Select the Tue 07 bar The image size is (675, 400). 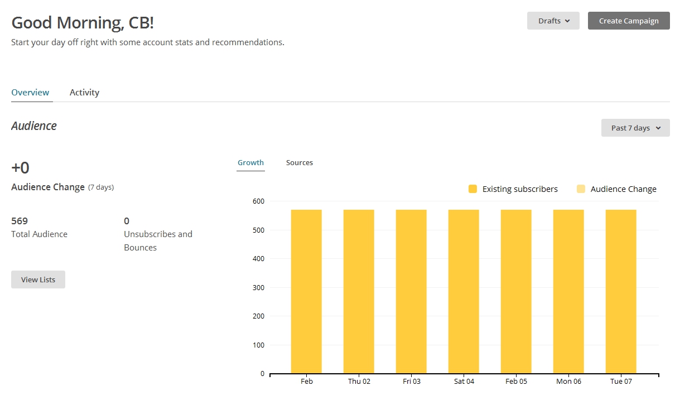click(x=621, y=291)
